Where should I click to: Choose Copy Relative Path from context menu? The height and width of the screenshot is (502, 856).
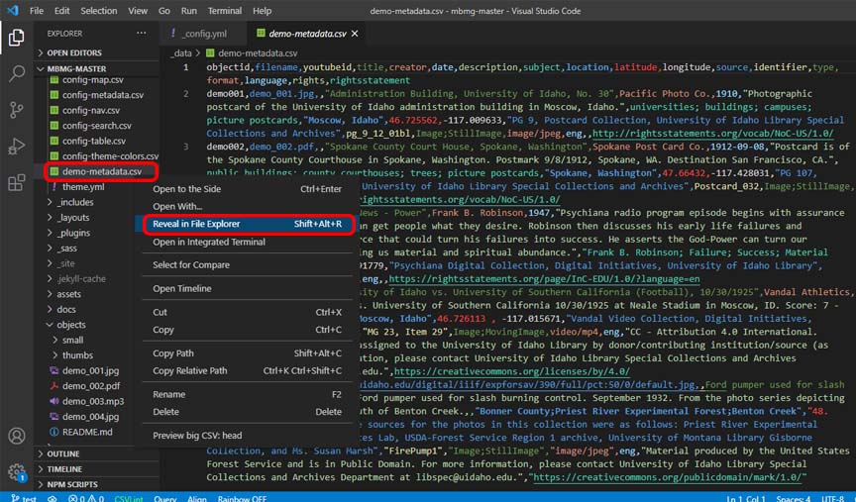tap(189, 371)
